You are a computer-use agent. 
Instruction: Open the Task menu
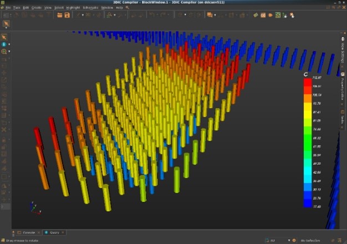pyautogui.click(x=17, y=8)
